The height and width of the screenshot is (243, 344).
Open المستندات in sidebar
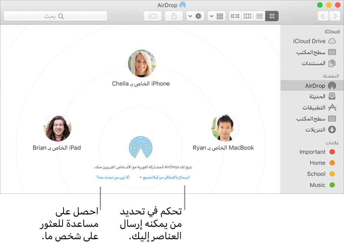[312, 63]
